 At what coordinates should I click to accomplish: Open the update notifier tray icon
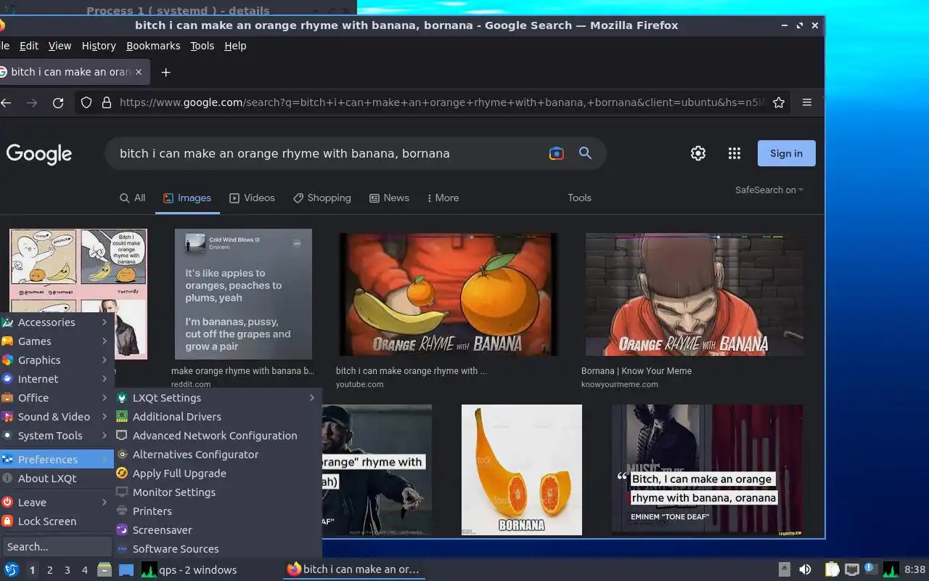(x=870, y=569)
